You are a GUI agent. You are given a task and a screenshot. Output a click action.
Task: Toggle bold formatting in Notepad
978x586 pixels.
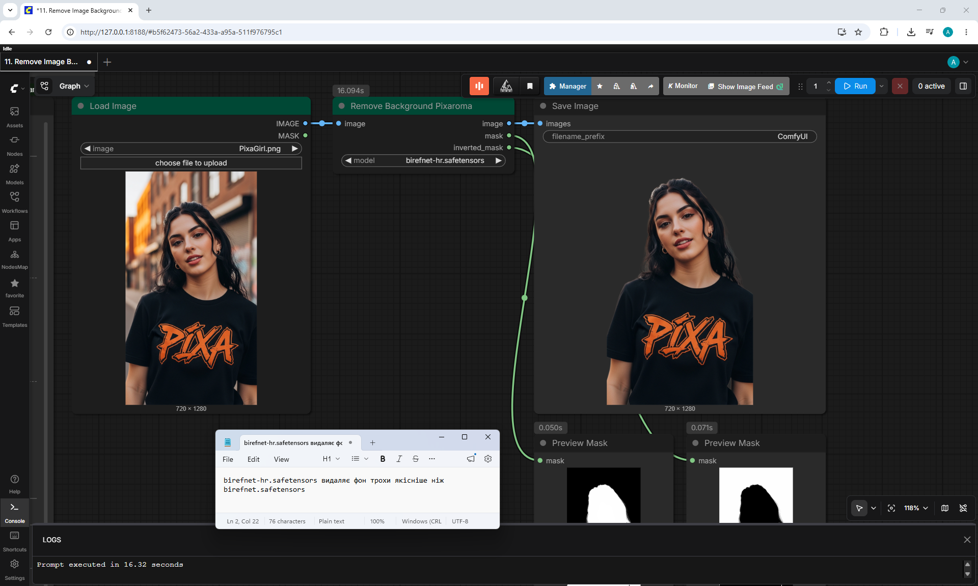click(383, 459)
